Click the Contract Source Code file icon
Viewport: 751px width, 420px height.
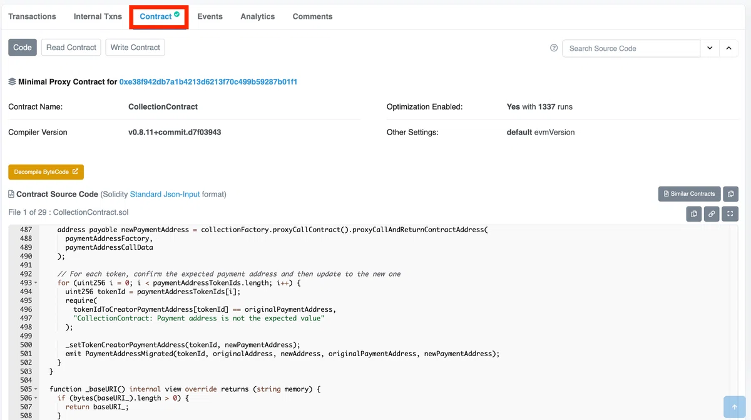pos(11,194)
